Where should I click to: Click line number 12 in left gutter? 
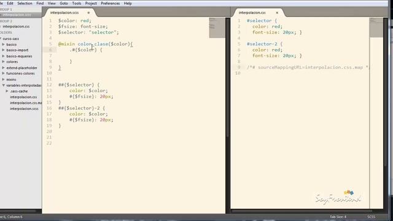point(49,85)
